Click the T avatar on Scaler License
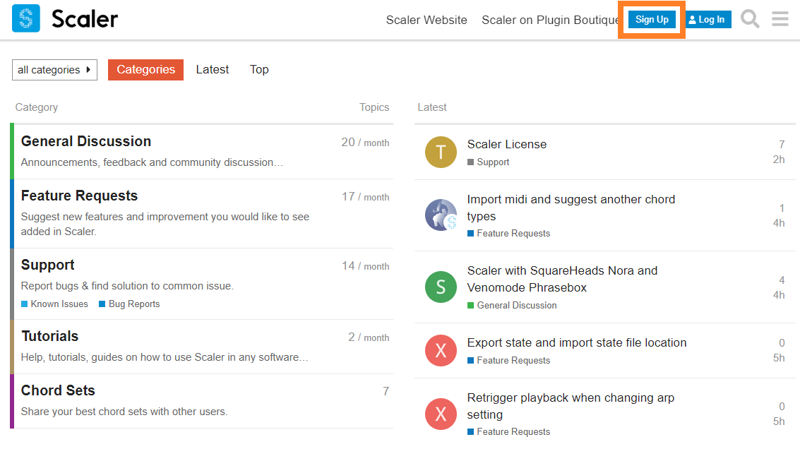The height and width of the screenshot is (449, 800). pyautogui.click(x=441, y=152)
